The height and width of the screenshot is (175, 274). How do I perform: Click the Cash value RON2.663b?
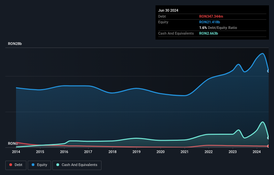209,33
